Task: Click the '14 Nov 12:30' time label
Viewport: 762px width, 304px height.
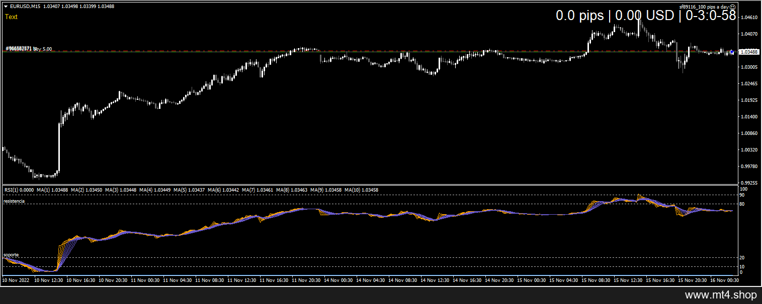Action: click(435, 280)
